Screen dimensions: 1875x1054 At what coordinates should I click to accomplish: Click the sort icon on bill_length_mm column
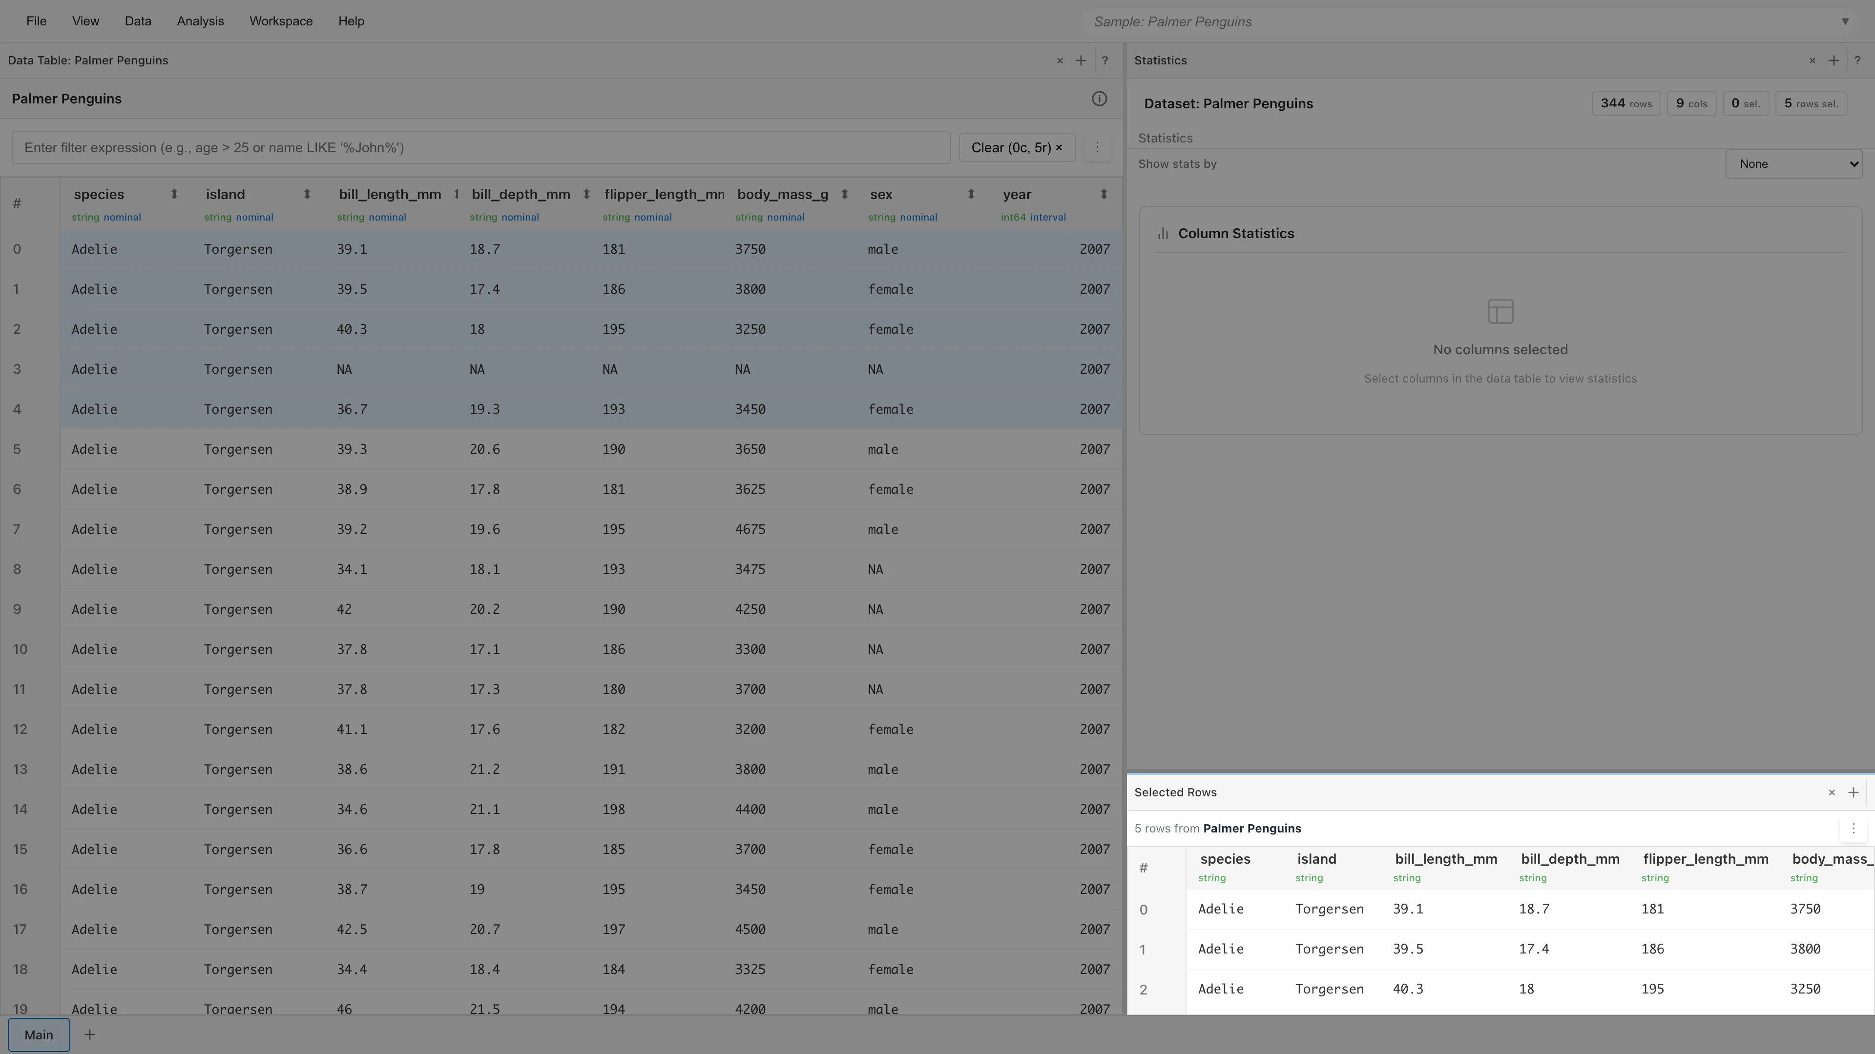[457, 194]
